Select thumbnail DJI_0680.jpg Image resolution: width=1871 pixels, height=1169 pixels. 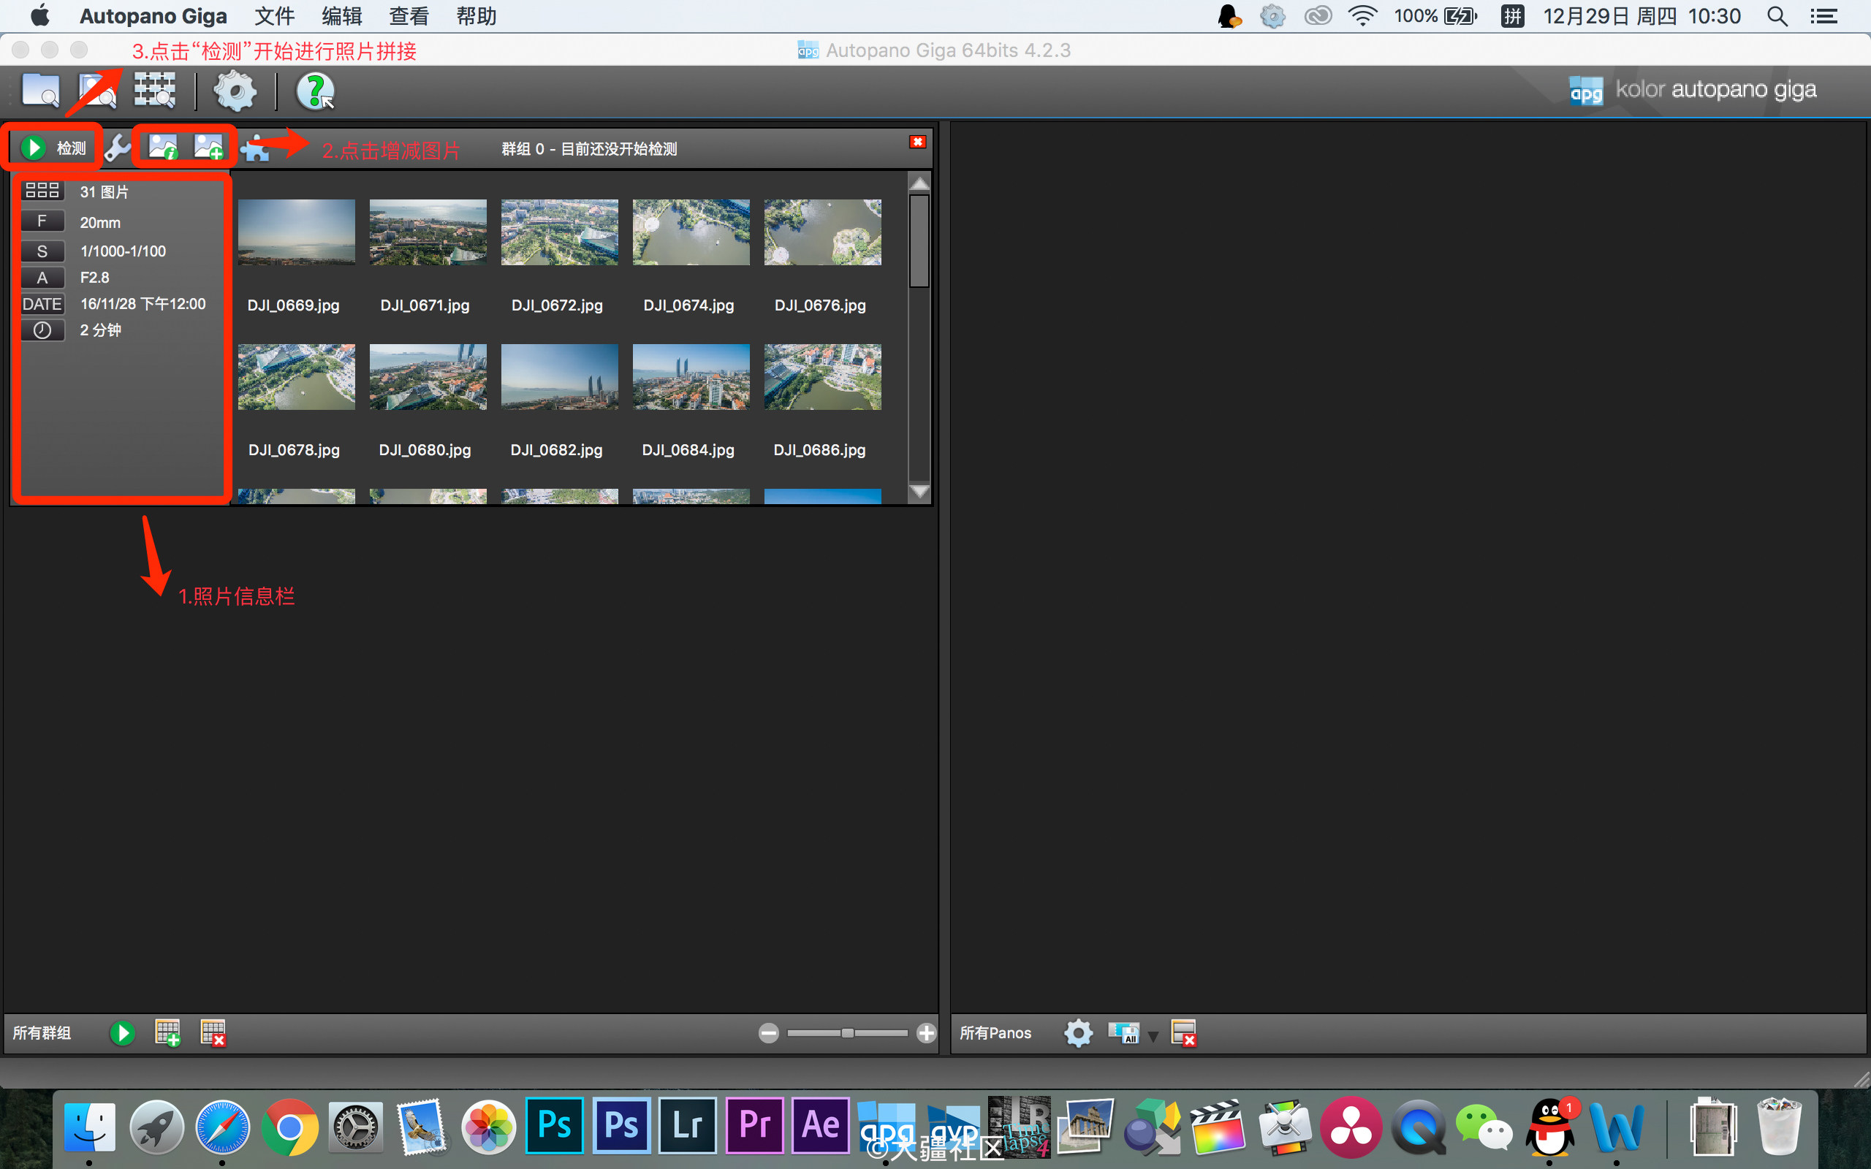pyautogui.click(x=428, y=376)
